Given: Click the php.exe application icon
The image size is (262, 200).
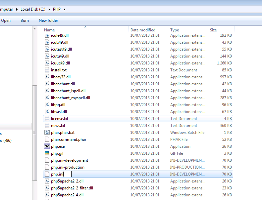Looking at the screenshot, I should 47,146.
